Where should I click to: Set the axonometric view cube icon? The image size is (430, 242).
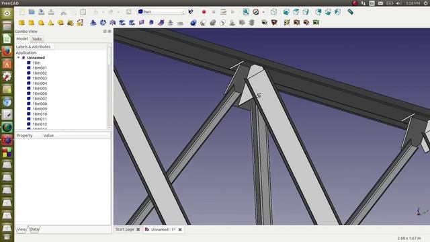273,12
